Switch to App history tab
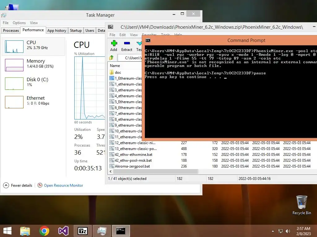Image resolution: width=317 pixels, height=237 pixels. pyautogui.click(x=57, y=31)
